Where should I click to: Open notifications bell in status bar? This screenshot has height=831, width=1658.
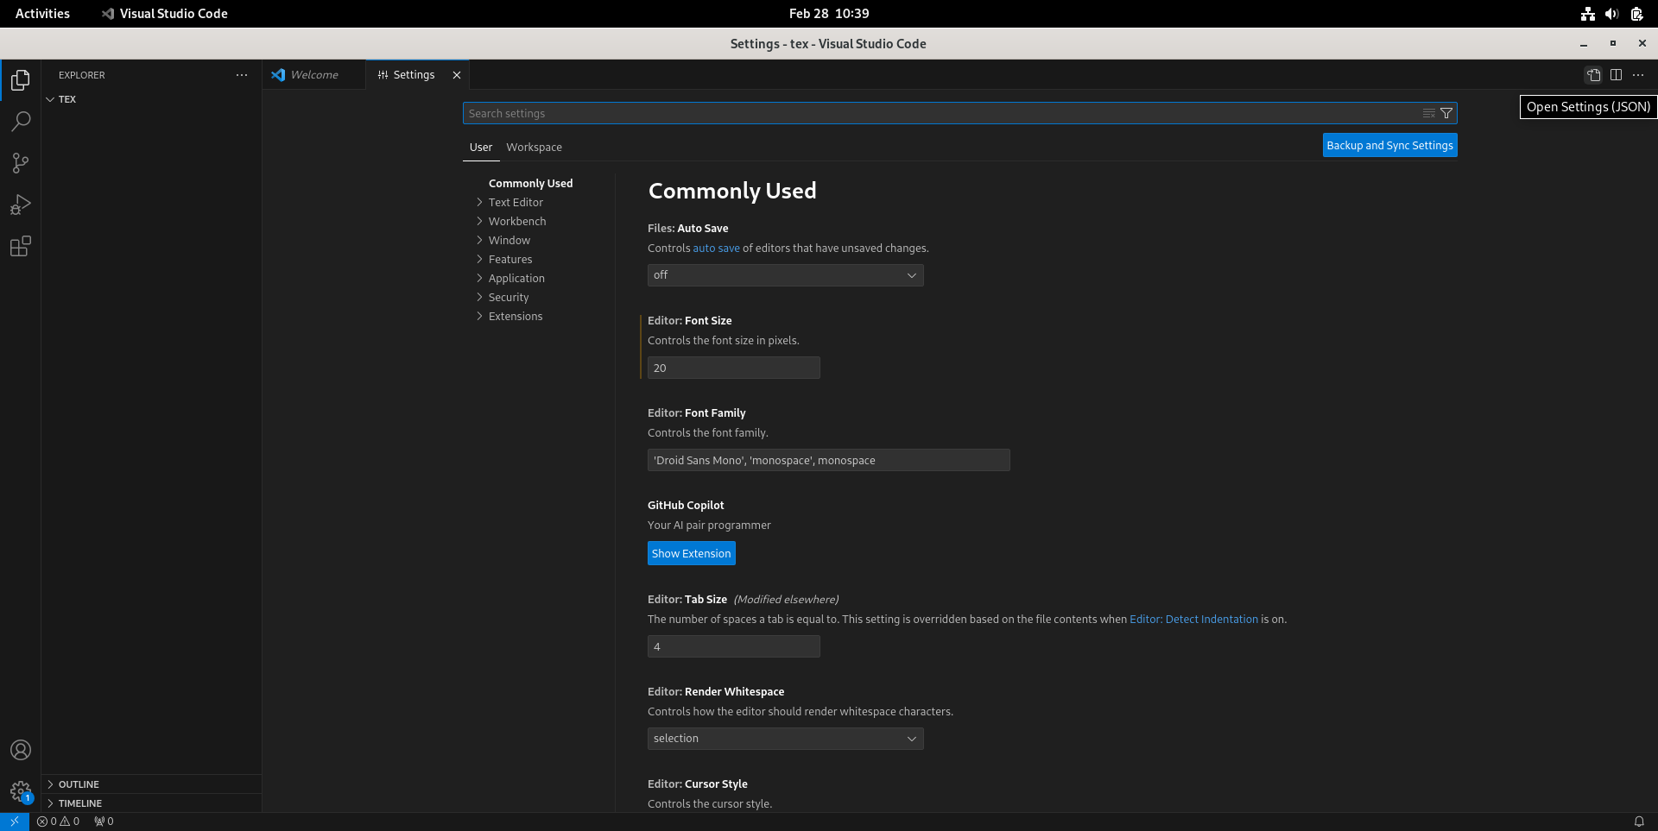pyautogui.click(x=1639, y=822)
